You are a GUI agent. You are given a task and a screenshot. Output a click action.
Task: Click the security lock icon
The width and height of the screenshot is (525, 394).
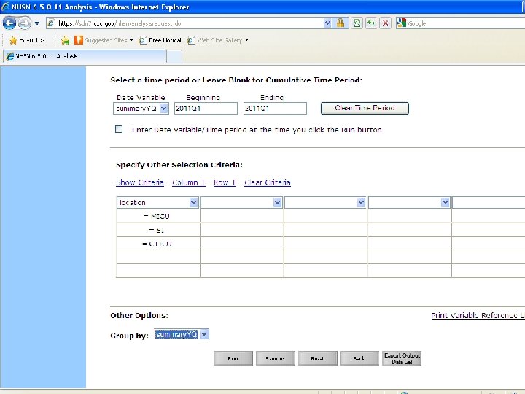coord(341,23)
